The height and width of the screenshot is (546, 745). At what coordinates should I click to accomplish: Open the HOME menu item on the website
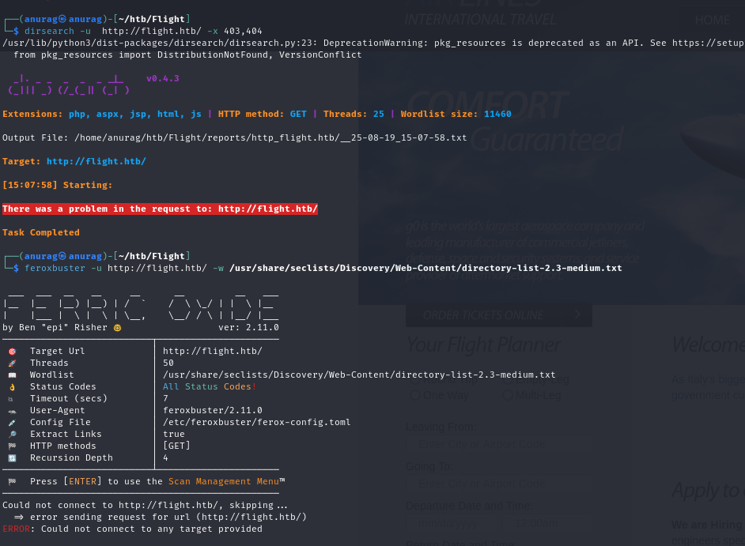(x=712, y=20)
